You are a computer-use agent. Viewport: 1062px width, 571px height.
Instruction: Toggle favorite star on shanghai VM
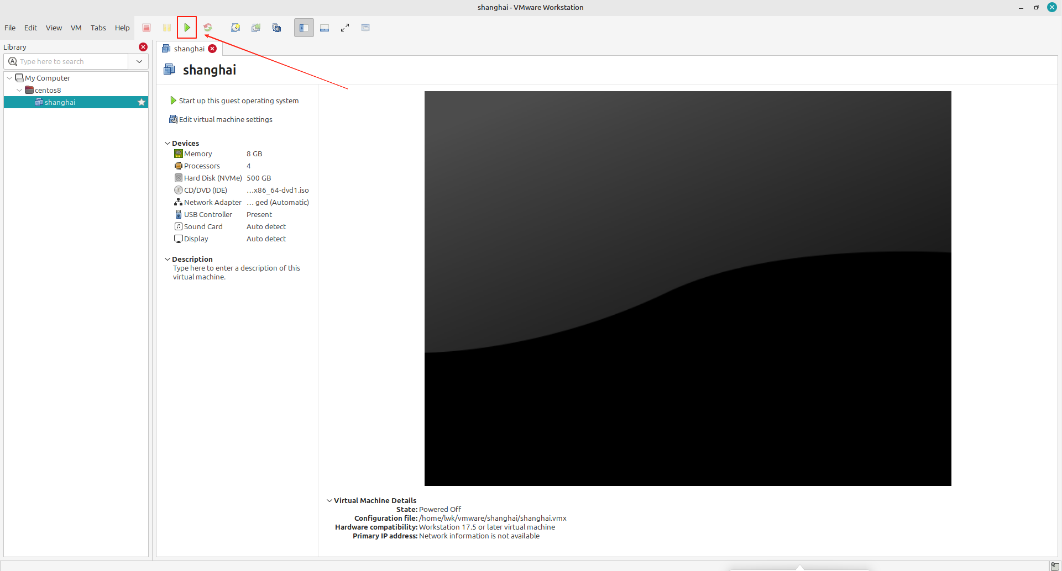click(x=142, y=102)
